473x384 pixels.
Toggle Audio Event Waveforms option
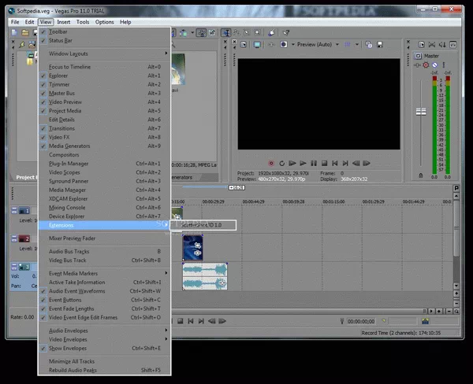tap(104, 291)
